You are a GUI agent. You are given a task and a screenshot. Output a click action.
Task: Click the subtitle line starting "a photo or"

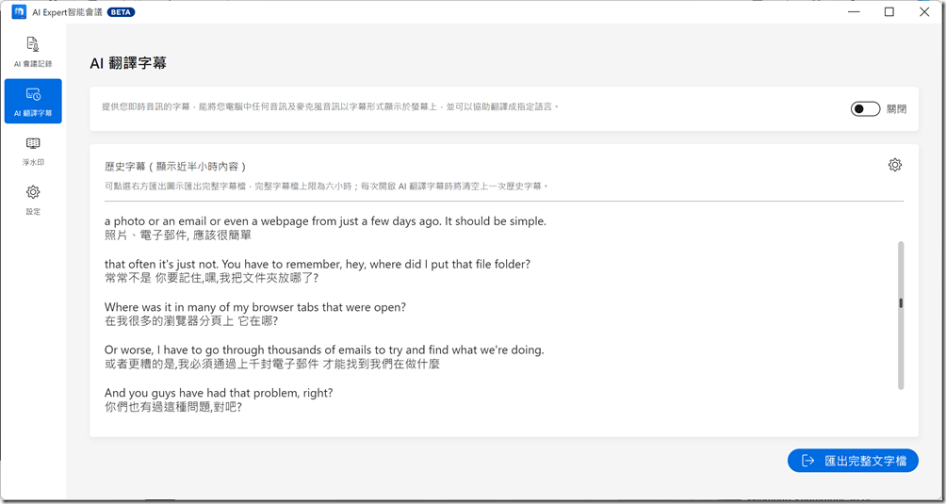tap(325, 221)
